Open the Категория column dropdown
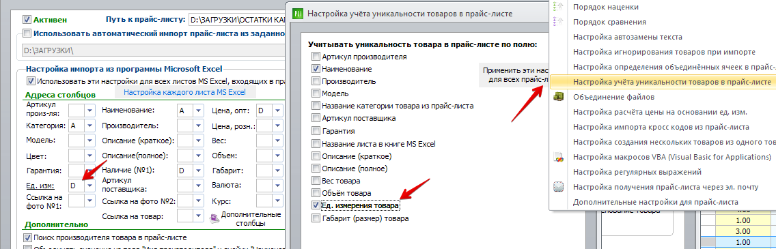Image resolution: width=776 pixels, height=249 pixels. tap(89, 126)
